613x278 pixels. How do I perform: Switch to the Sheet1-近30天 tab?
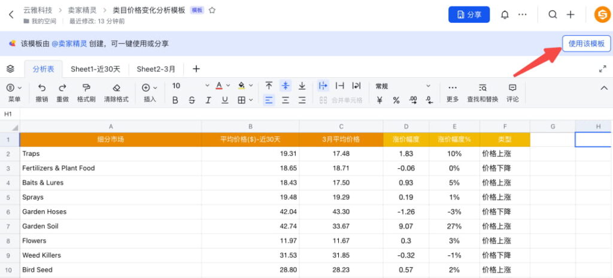tap(95, 69)
